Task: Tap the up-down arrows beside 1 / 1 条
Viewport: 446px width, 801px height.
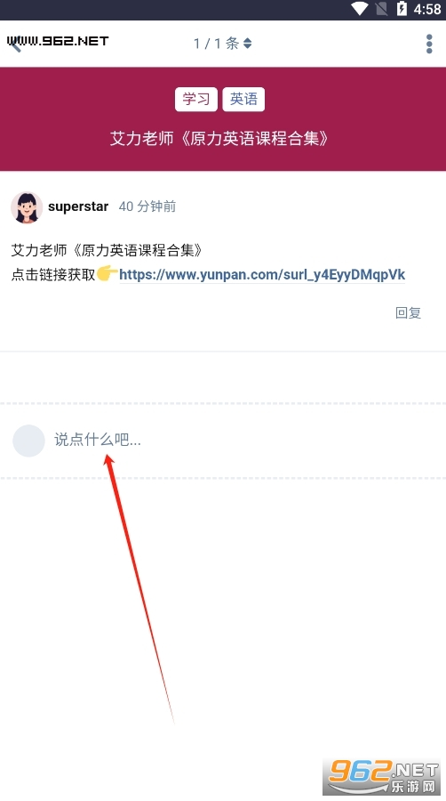Action: tap(248, 44)
